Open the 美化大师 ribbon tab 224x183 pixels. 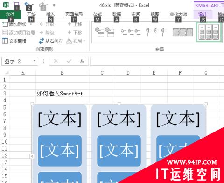[x=178, y=14]
